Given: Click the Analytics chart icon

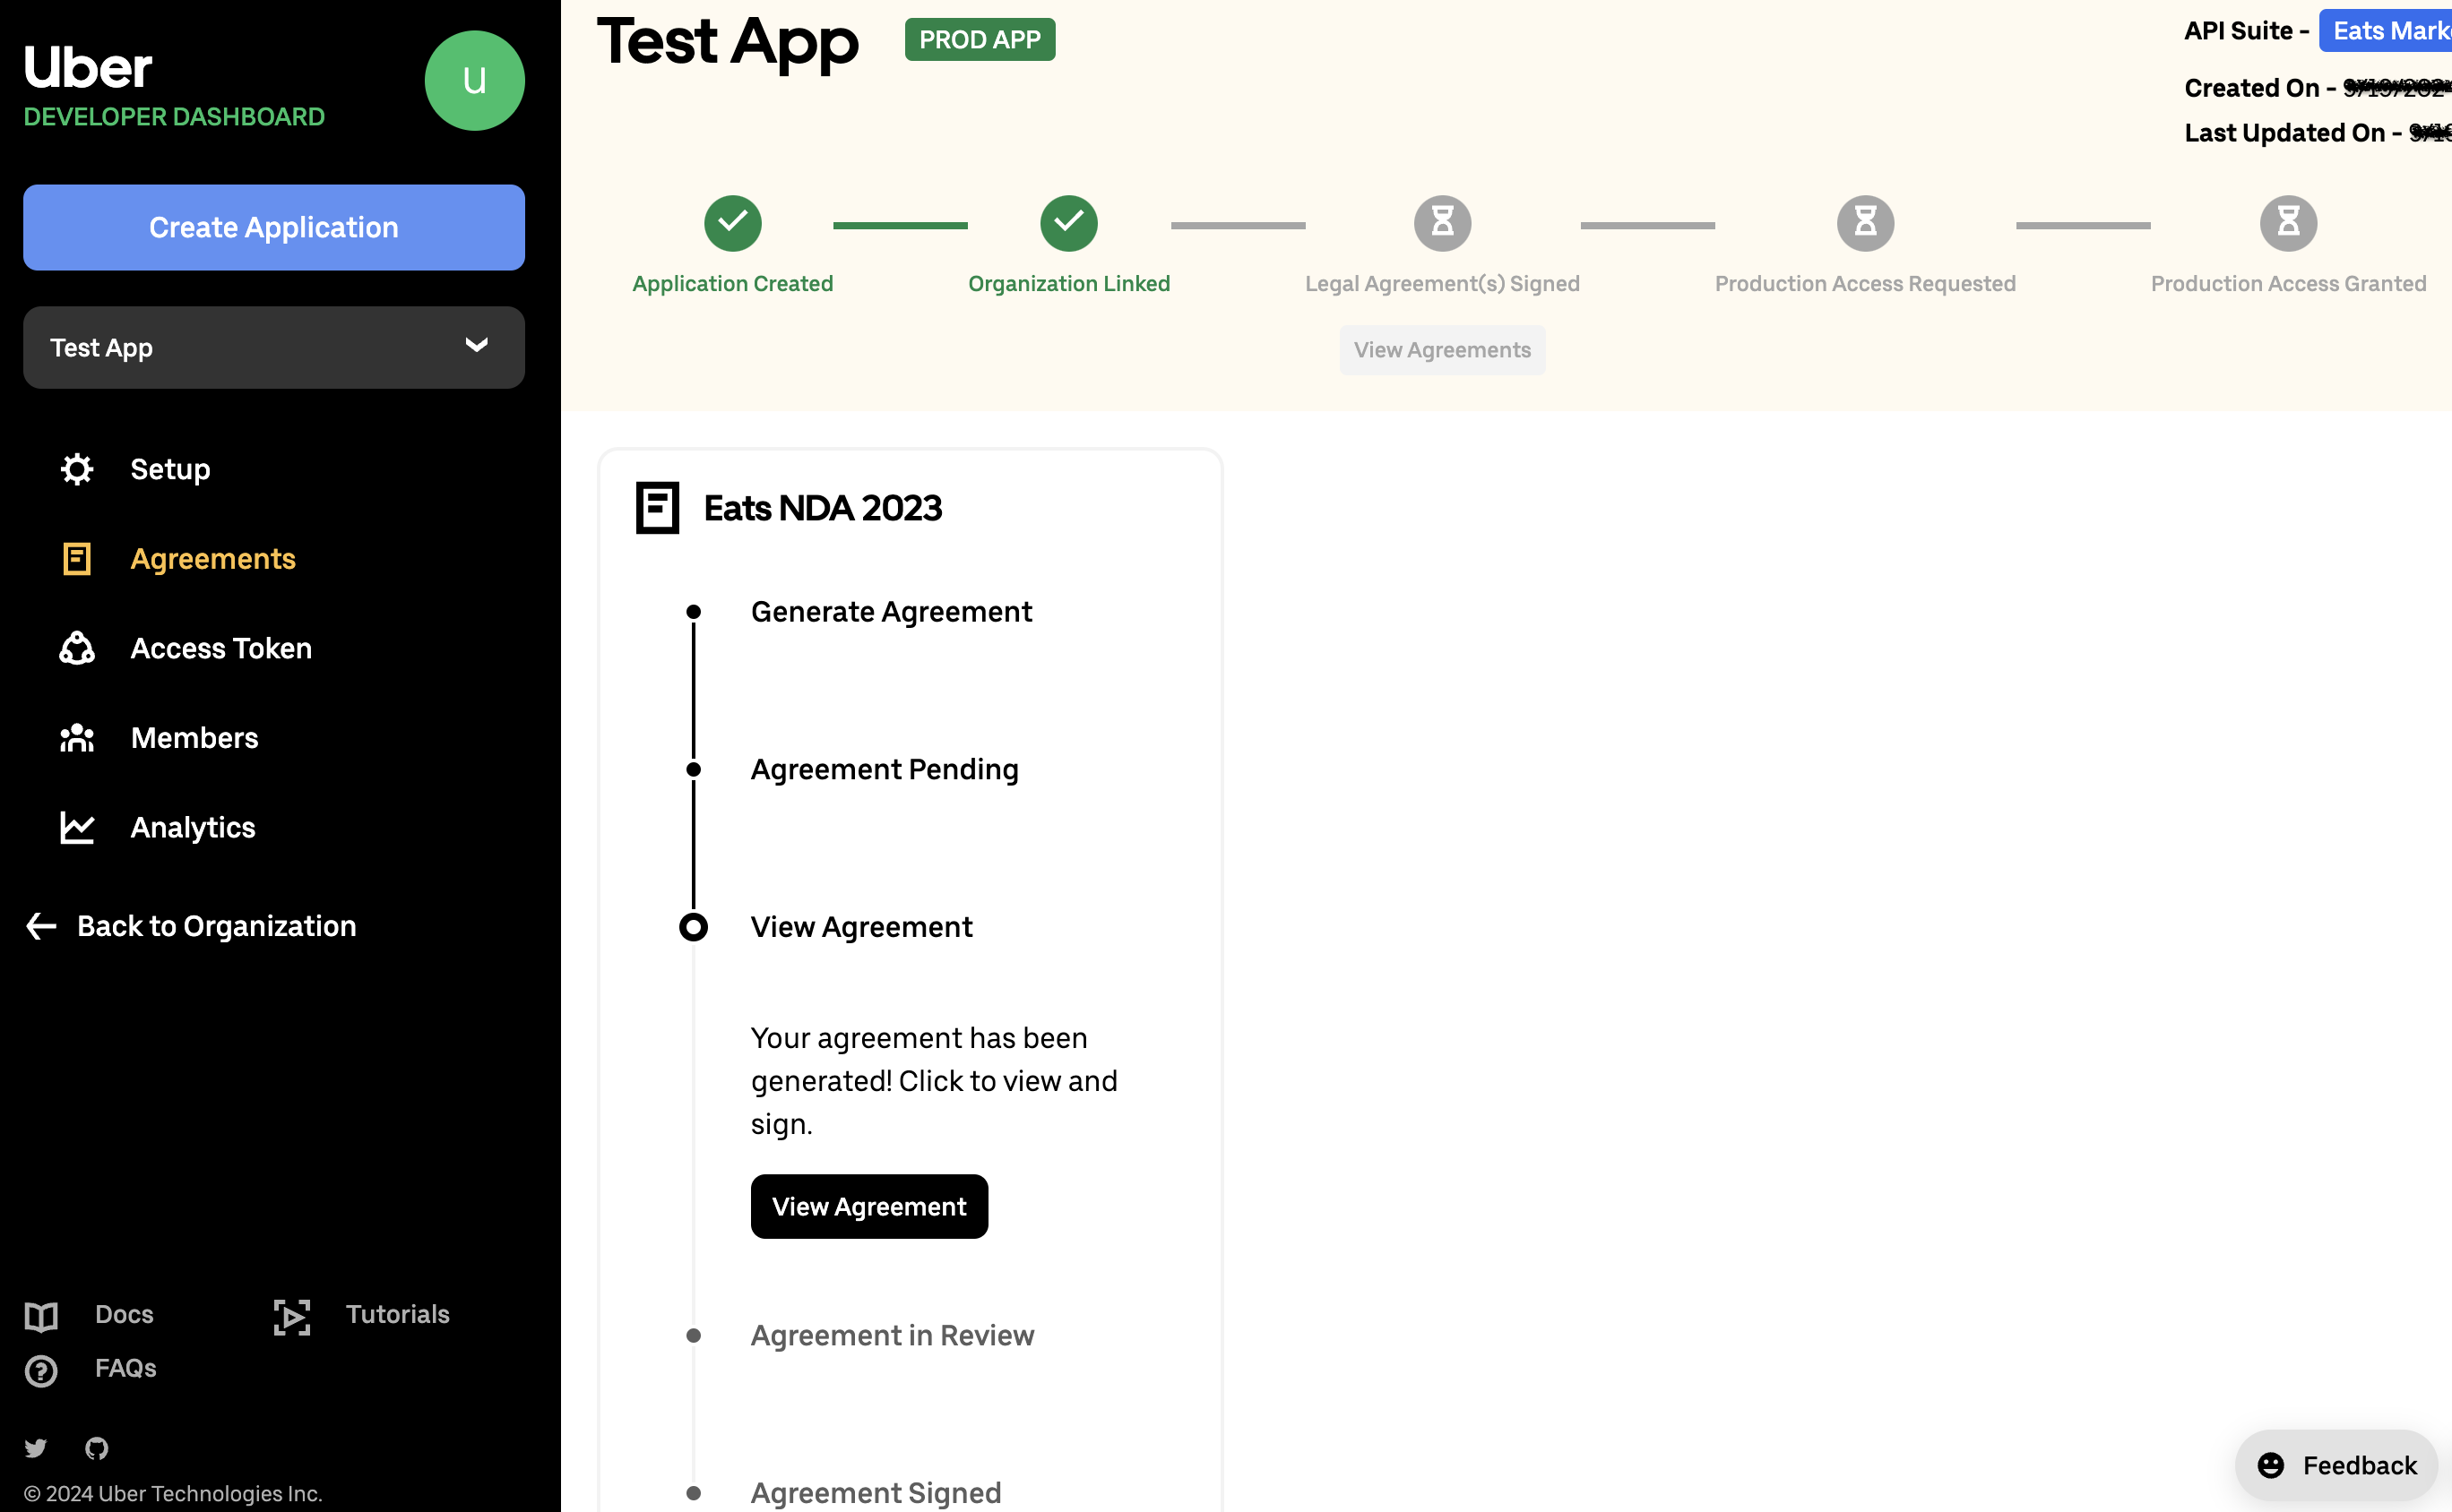Looking at the screenshot, I should point(77,826).
